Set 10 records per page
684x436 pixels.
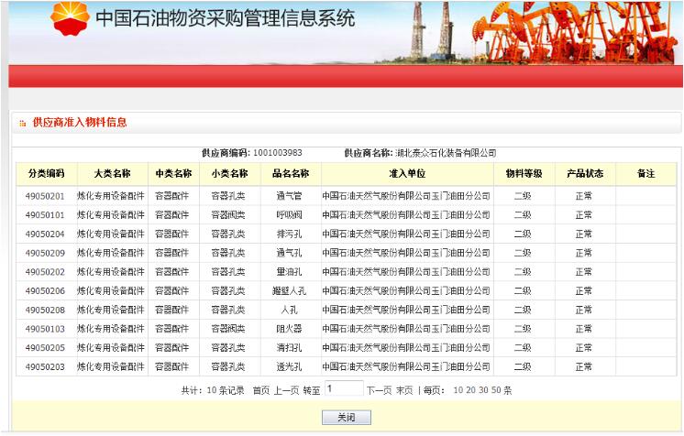tap(458, 390)
